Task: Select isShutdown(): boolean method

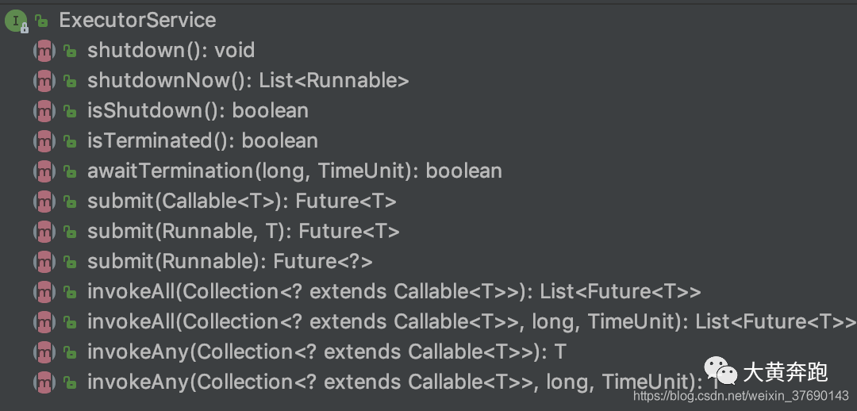Action: click(x=198, y=111)
